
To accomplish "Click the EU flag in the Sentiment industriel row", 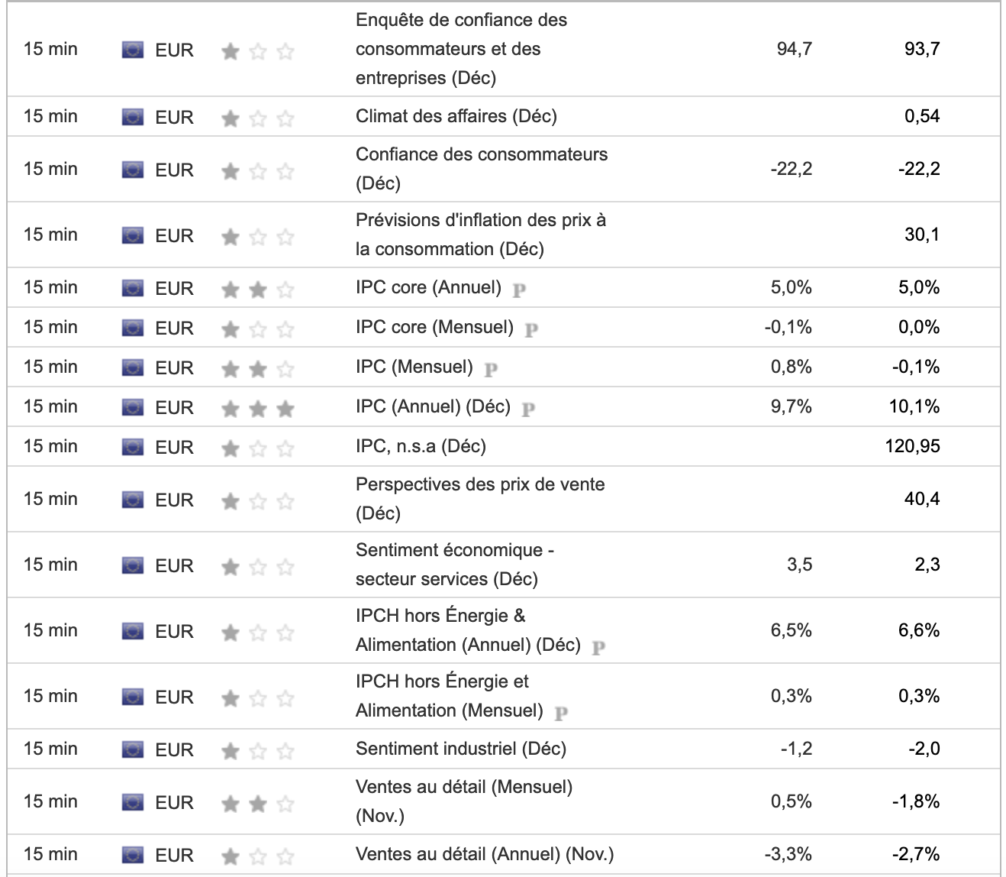I will (133, 749).
